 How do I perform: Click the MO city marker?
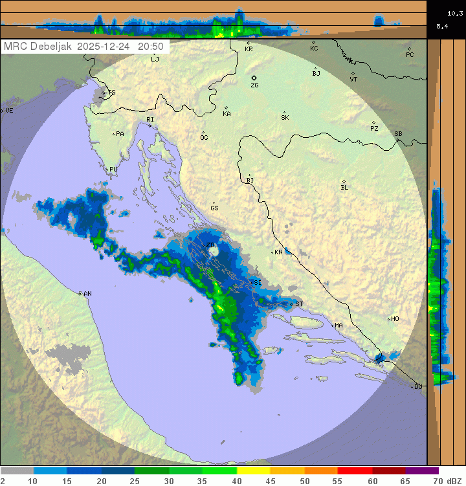tap(389, 319)
